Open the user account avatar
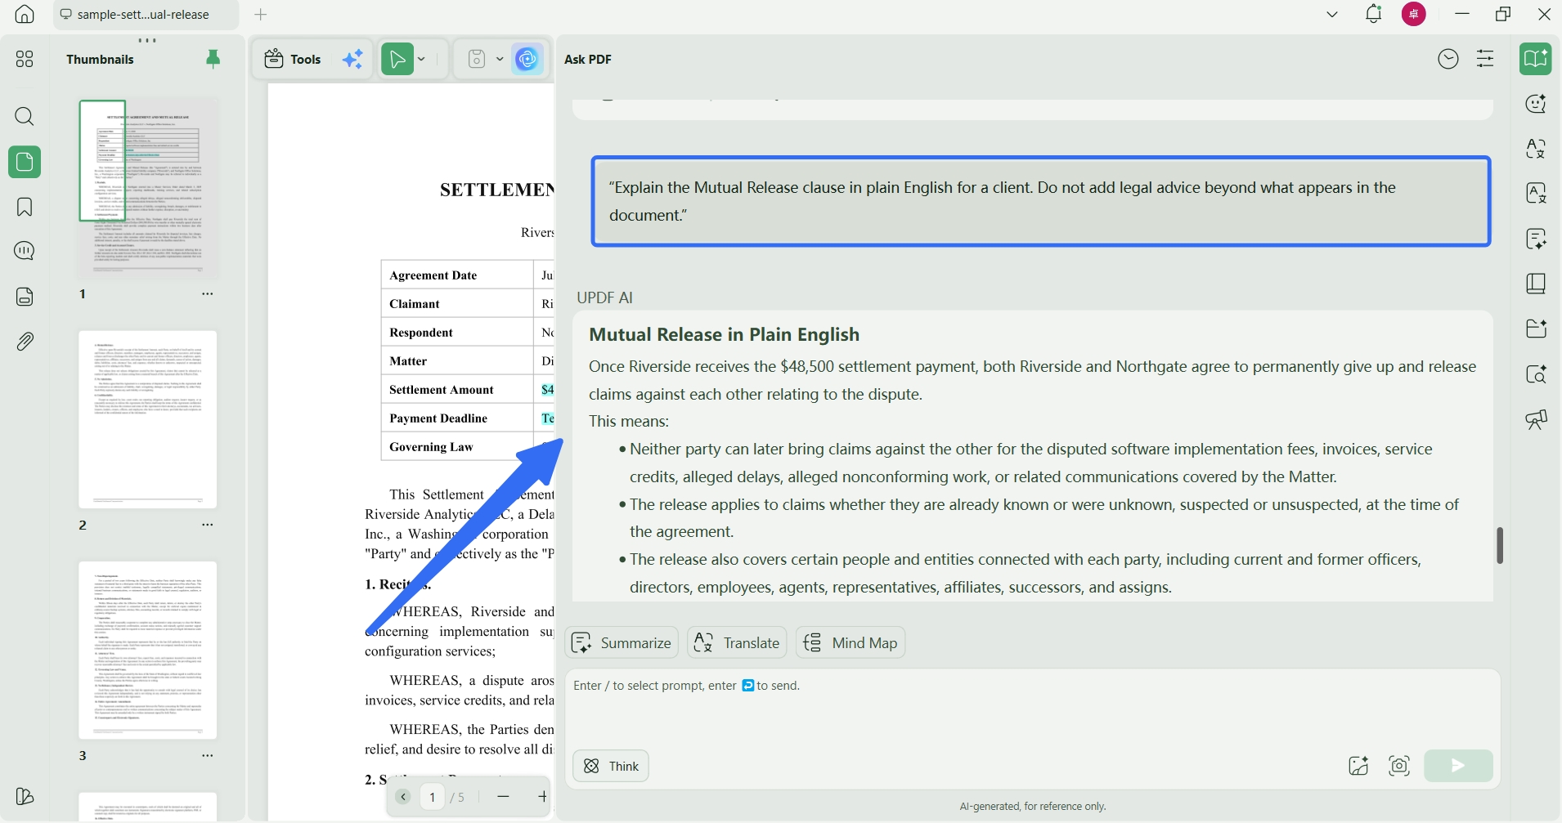Viewport: 1562px width, 823px height. [1414, 14]
